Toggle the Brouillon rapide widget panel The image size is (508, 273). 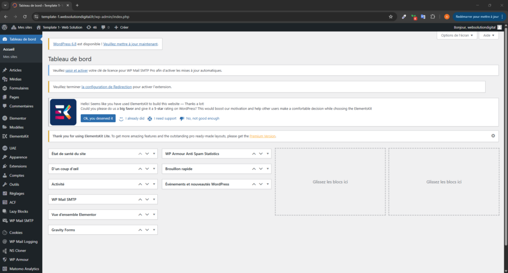point(268,169)
